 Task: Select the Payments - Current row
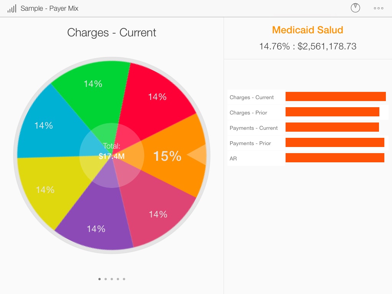pos(253,128)
